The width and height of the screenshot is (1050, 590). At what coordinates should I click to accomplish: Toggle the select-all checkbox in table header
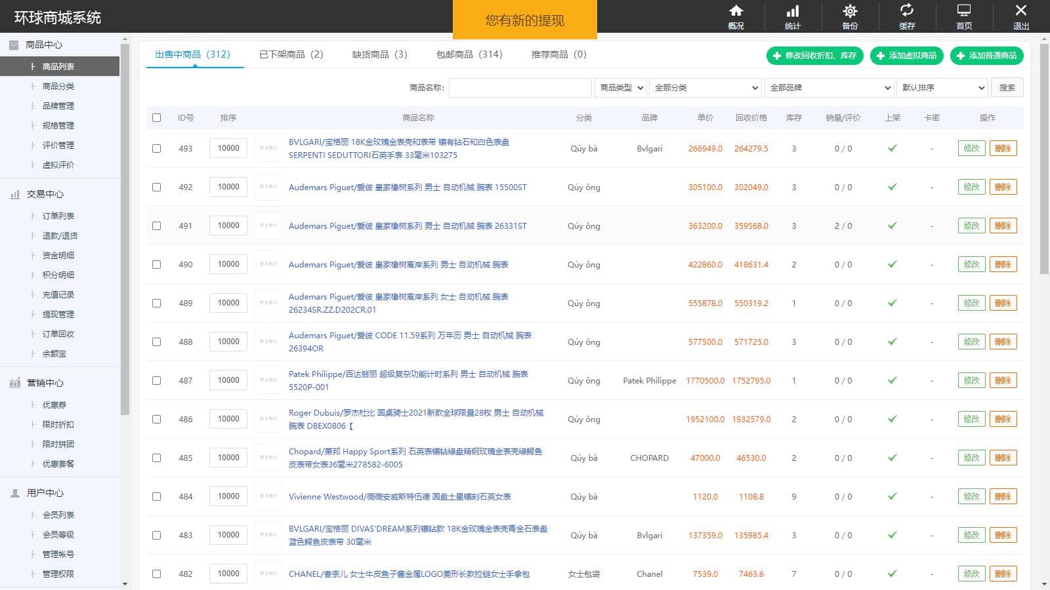tap(156, 118)
